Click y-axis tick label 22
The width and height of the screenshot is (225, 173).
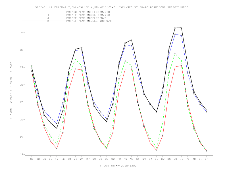22,120
